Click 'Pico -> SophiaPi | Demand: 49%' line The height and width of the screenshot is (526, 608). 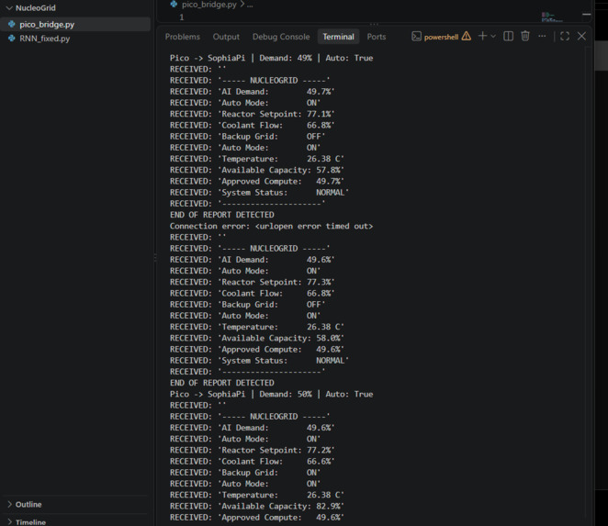pos(271,58)
